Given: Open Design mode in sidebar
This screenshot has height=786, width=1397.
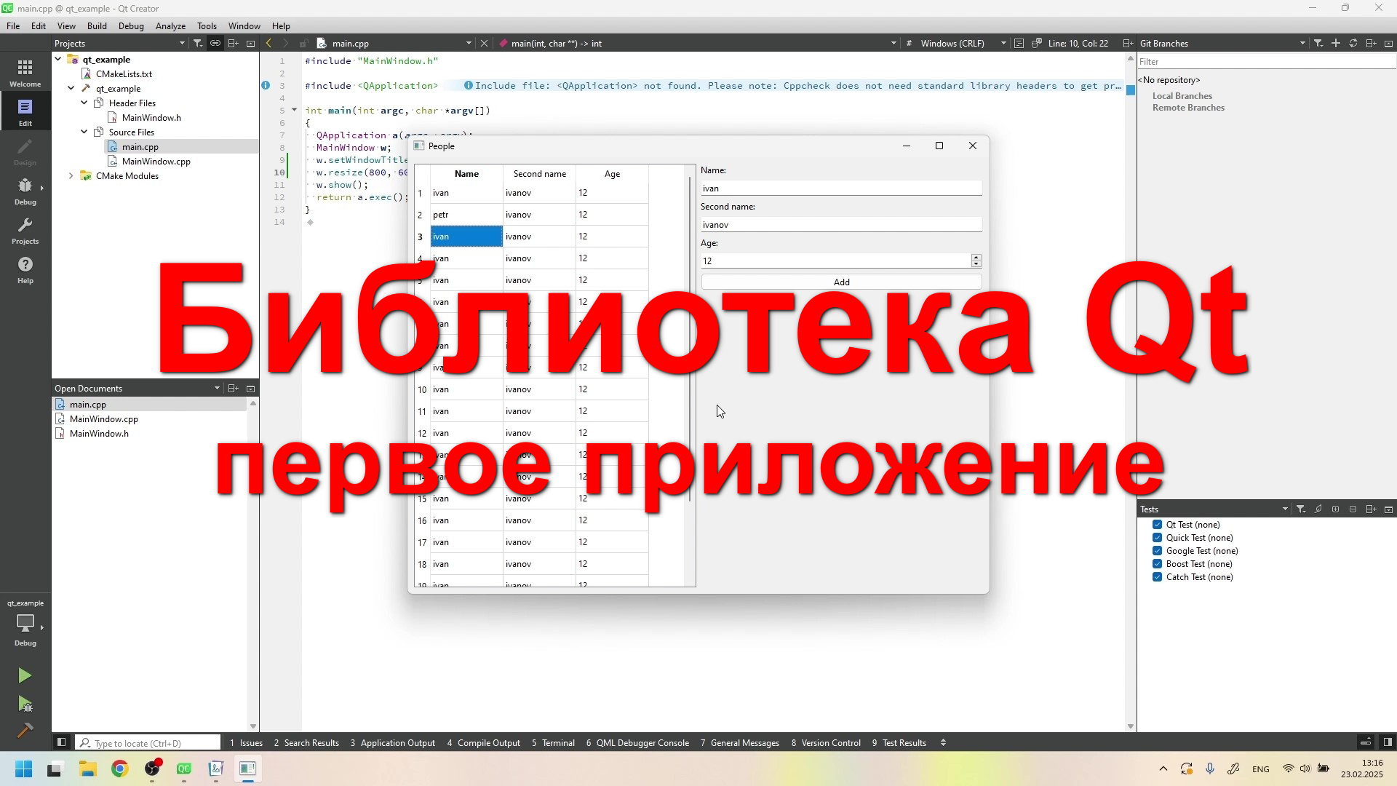Looking at the screenshot, I should point(25,152).
